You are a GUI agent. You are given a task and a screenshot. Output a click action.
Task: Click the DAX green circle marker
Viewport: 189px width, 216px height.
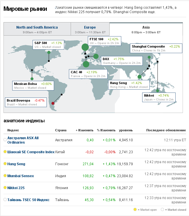tap(96, 56)
